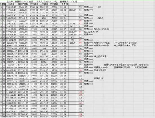This screenshot has width=155, height=118.
Task: Select the cell containing -788
Action: (x=73, y=23)
